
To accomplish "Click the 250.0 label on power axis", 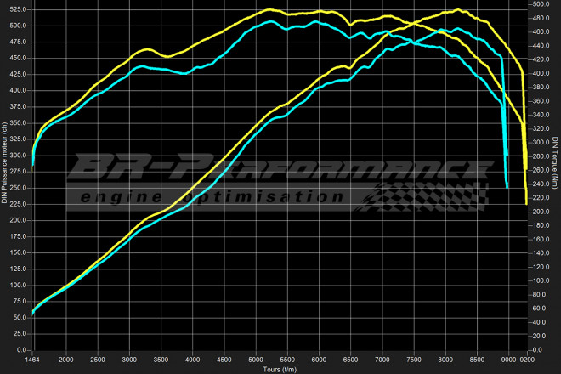I will click(x=19, y=189).
